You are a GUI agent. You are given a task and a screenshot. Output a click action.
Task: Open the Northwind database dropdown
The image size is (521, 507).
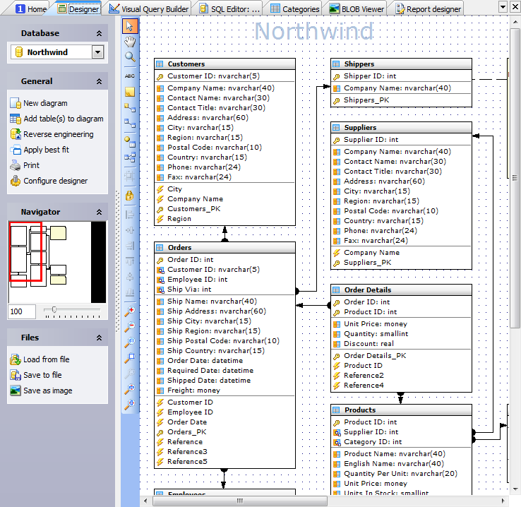97,52
